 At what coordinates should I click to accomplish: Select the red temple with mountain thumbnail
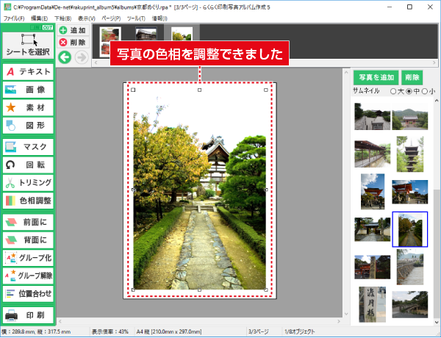coord(410,116)
